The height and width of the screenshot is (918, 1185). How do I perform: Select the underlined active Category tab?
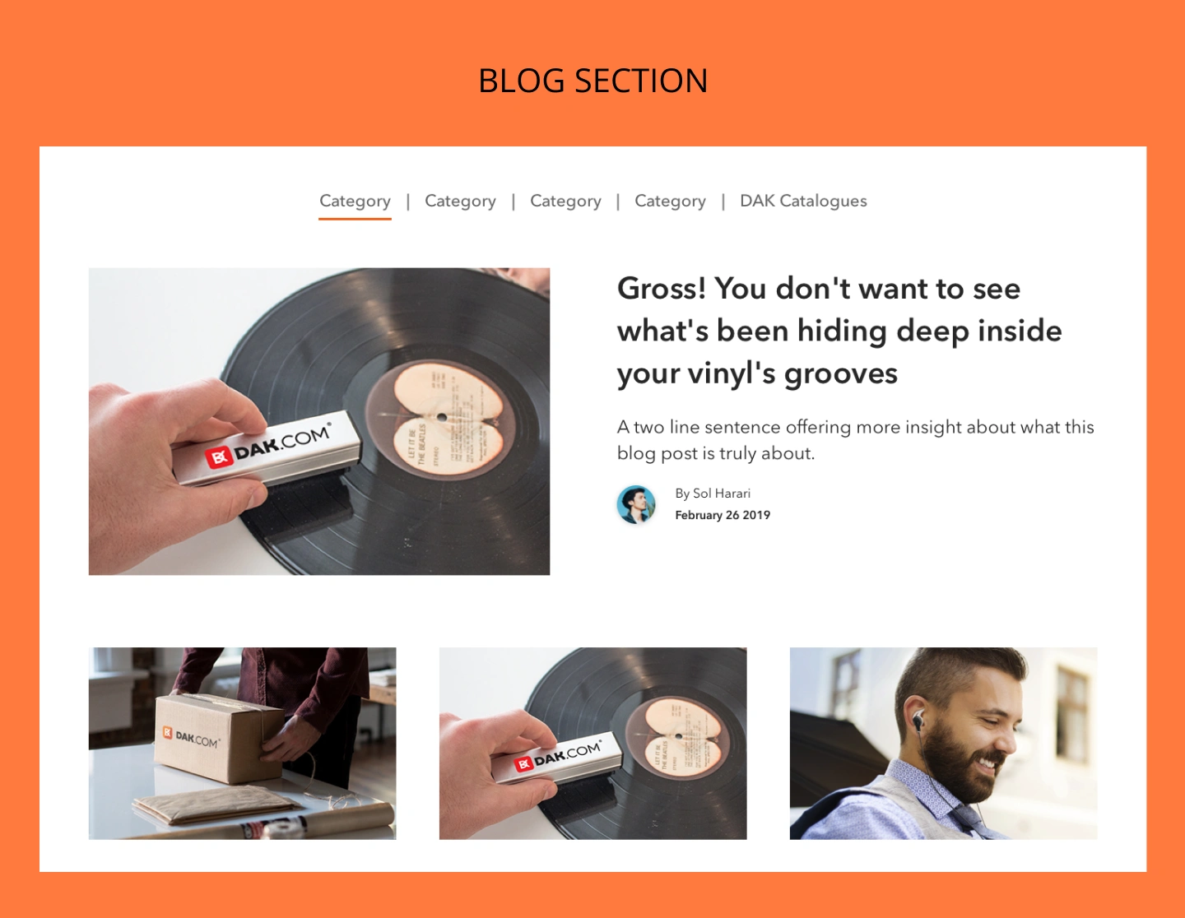tap(355, 201)
